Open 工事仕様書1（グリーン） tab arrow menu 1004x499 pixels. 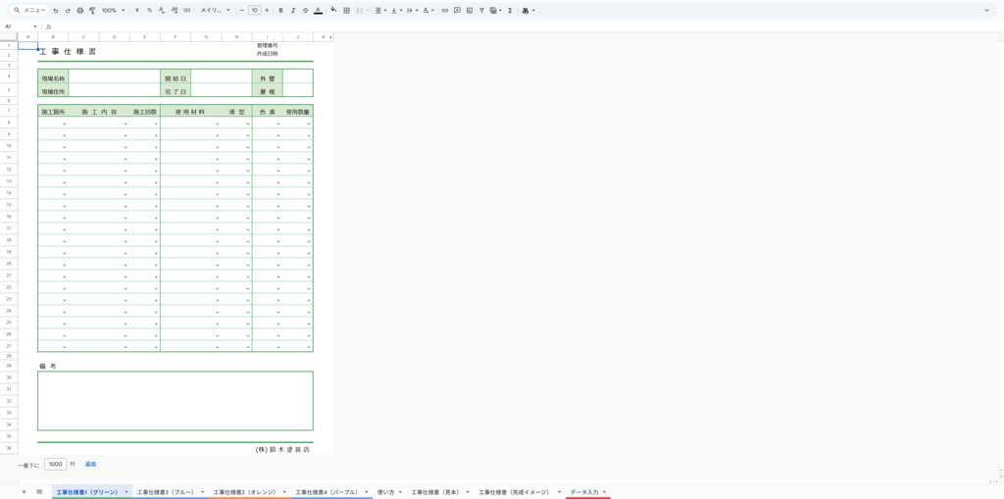(126, 492)
